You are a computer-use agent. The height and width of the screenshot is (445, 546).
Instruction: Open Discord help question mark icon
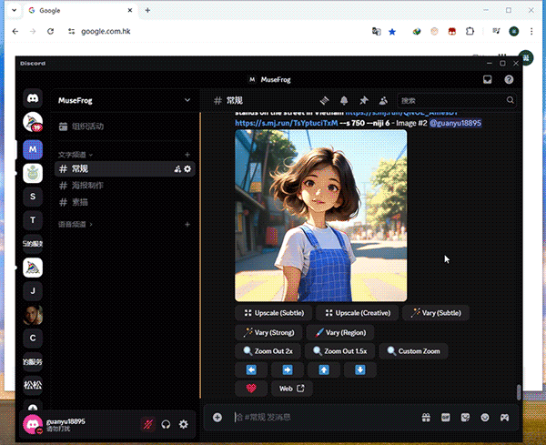[x=509, y=80]
